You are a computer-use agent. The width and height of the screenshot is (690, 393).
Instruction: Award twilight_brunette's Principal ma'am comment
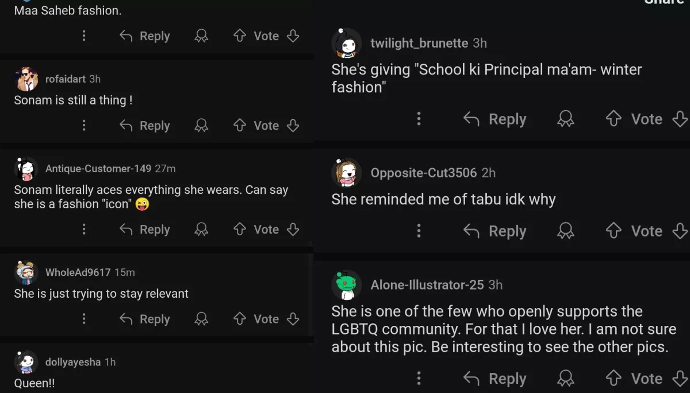[x=566, y=119]
